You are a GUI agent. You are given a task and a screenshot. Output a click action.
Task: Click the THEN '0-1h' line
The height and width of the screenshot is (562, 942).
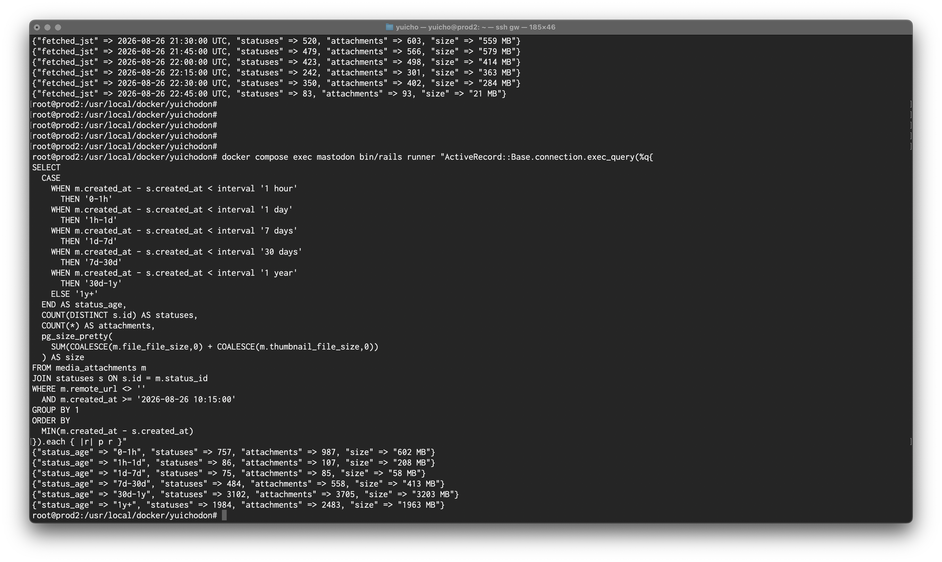[x=86, y=200]
